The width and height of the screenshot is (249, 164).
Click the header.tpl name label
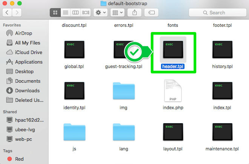(x=173, y=66)
